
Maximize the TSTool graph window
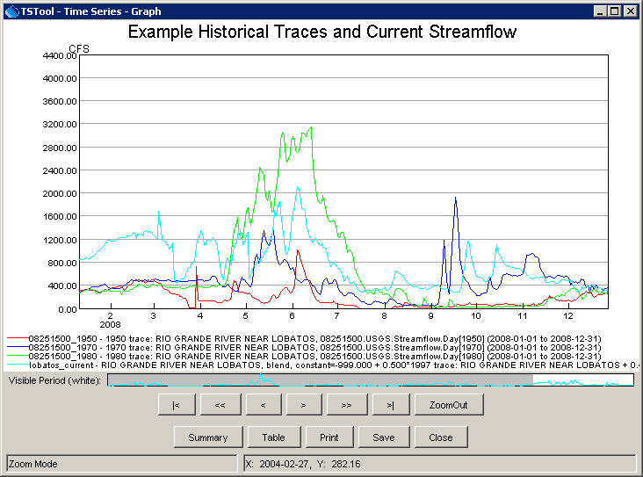coord(616,11)
